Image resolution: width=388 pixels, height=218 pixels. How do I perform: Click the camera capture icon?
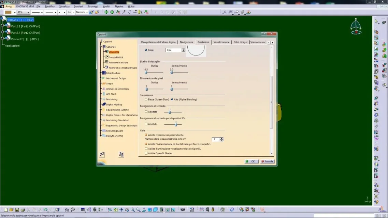pos(183,209)
